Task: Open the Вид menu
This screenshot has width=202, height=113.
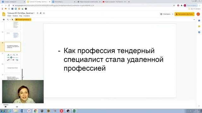Action: pyautogui.click(x=21, y=16)
